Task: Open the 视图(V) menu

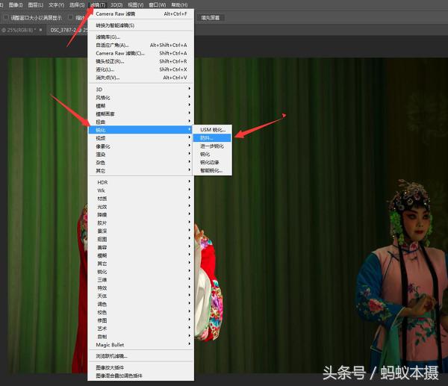Action: click(136, 5)
